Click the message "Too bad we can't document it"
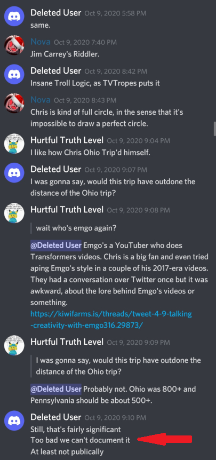 point(80,440)
